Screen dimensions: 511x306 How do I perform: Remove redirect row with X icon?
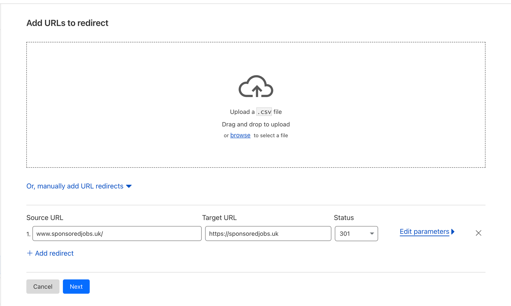(478, 233)
